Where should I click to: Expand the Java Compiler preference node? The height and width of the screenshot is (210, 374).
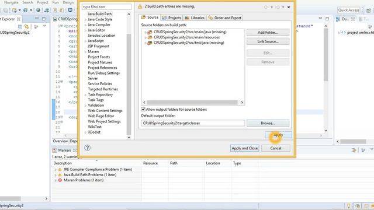tap(85, 25)
